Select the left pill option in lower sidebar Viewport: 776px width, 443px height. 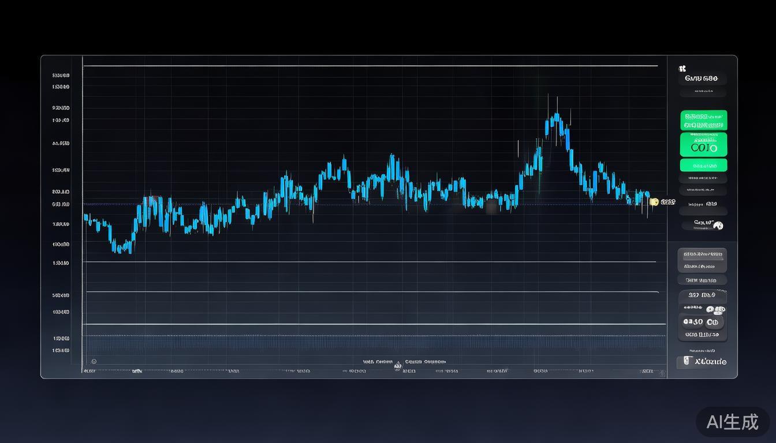click(693, 322)
